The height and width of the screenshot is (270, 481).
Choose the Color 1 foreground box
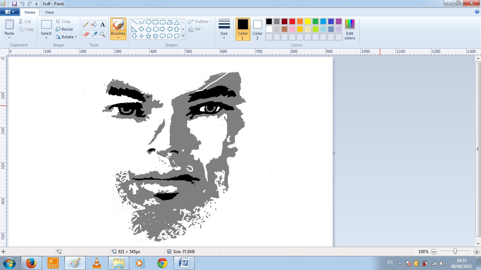tap(243, 28)
